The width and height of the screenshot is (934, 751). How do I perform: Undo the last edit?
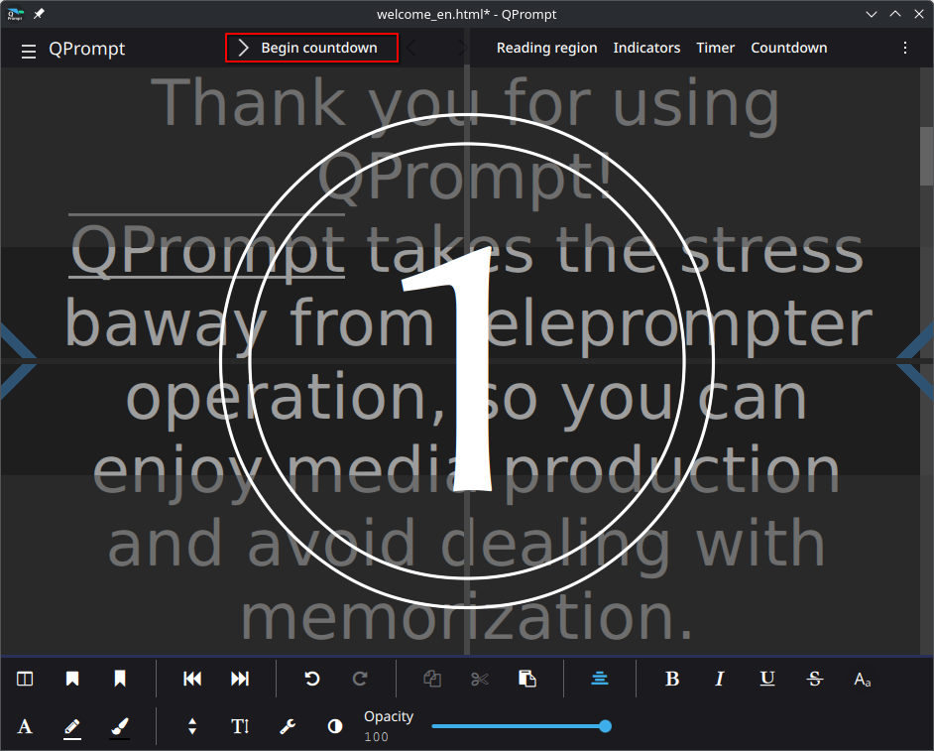tap(312, 679)
